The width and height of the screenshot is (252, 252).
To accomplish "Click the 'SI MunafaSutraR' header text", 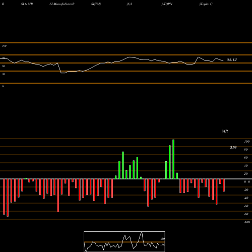I will click(x=62, y=4).
